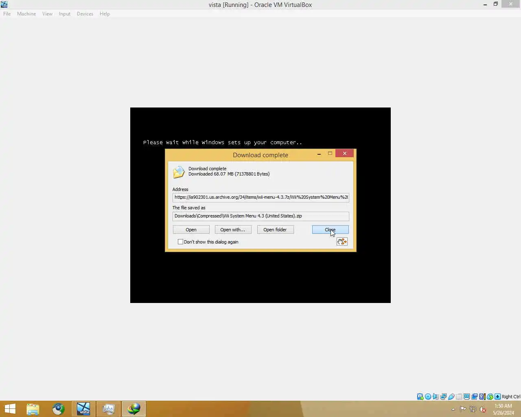Click the vista VM guest screen text
Viewport: 521px width, 417px height.
click(222, 143)
